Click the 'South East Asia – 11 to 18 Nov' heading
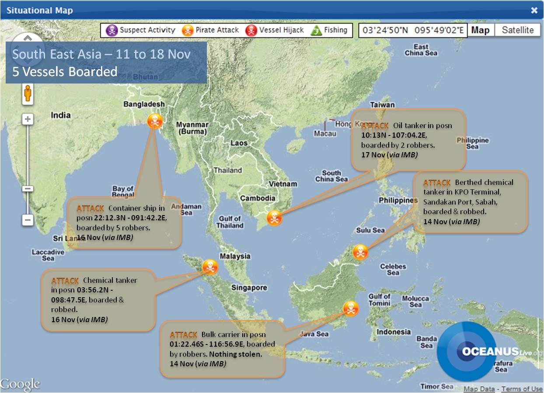This screenshot has height=393, width=544. click(x=101, y=54)
